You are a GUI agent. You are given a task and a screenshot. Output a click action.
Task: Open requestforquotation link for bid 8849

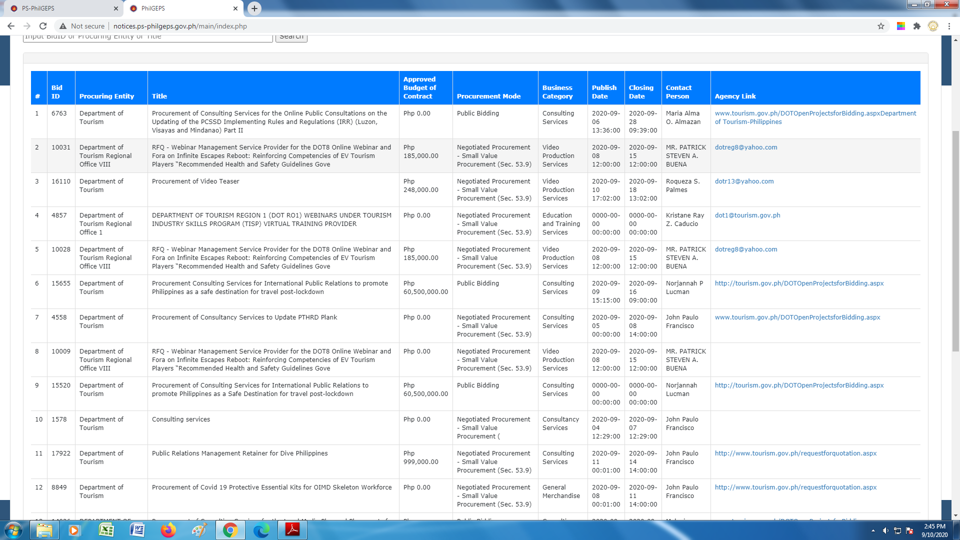pyautogui.click(x=795, y=487)
